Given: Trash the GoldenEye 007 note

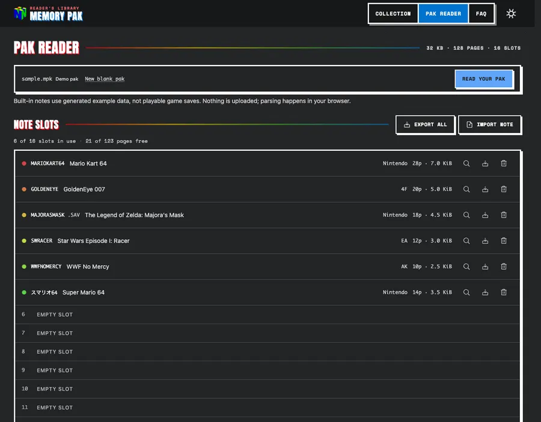Looking at the screenshot, I should (503, 189).
